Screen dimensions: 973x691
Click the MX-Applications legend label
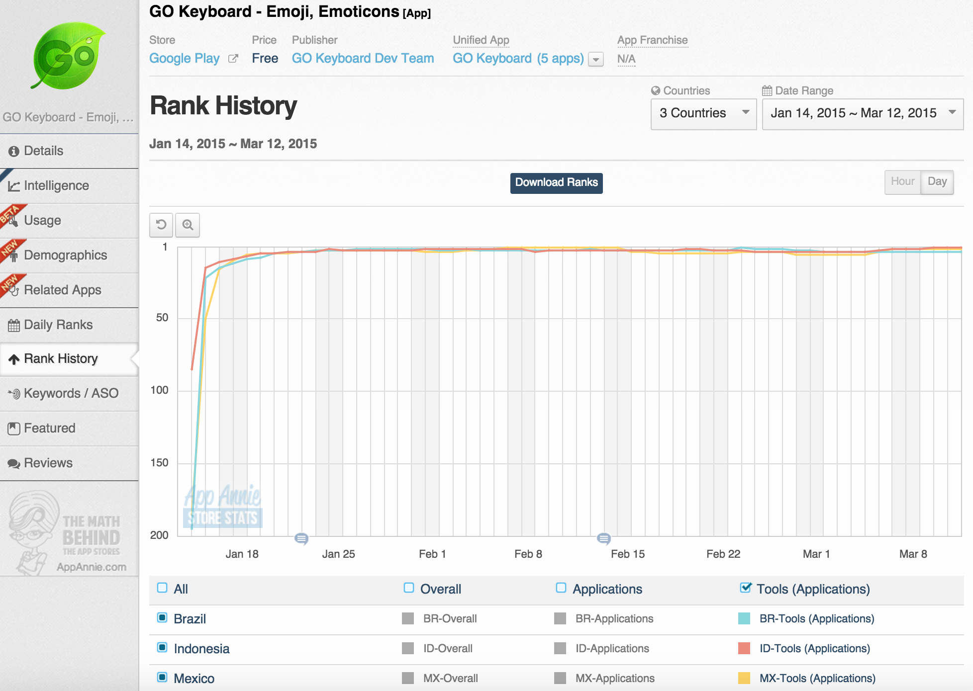point(615,679)
